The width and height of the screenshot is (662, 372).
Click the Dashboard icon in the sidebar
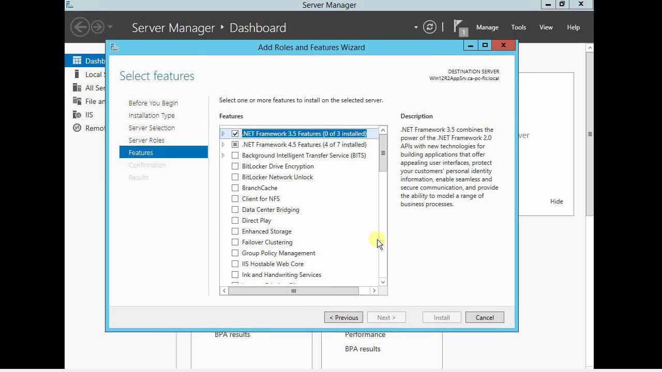tap(77, 60)
